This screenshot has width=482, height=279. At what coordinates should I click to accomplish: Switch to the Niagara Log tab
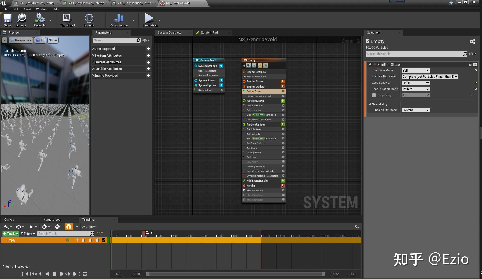(x=52, y=220)
